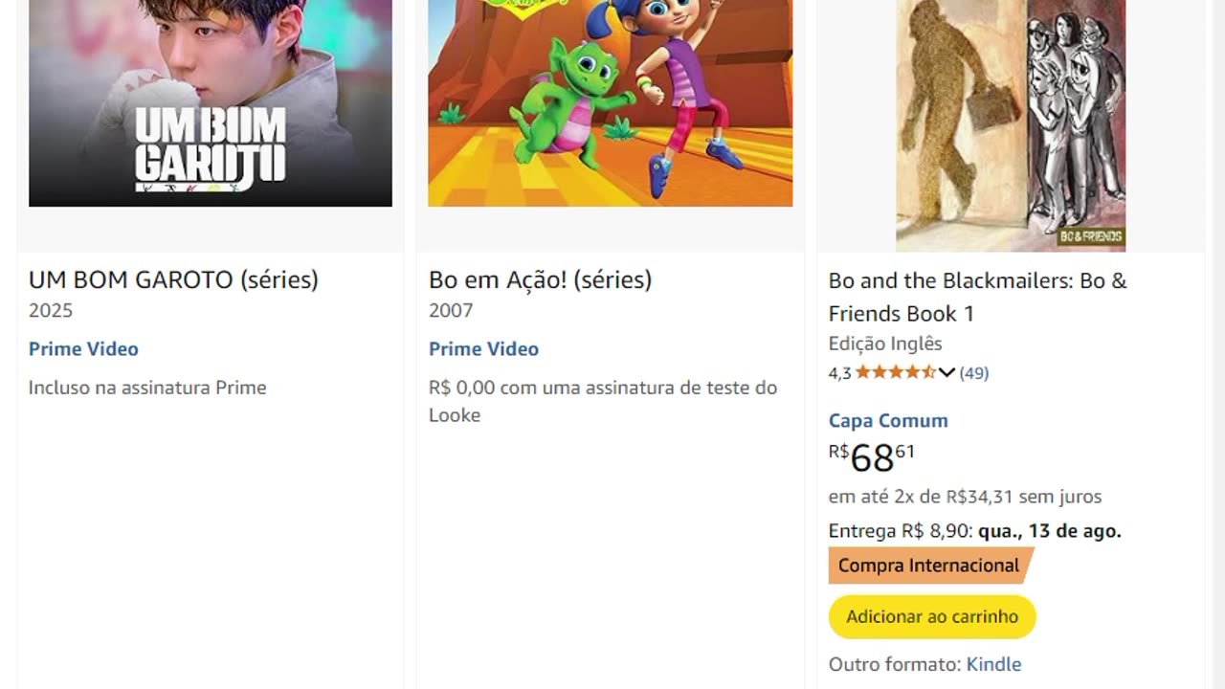Click Prime Video under UM BOM GAROTO

(83, 349)
